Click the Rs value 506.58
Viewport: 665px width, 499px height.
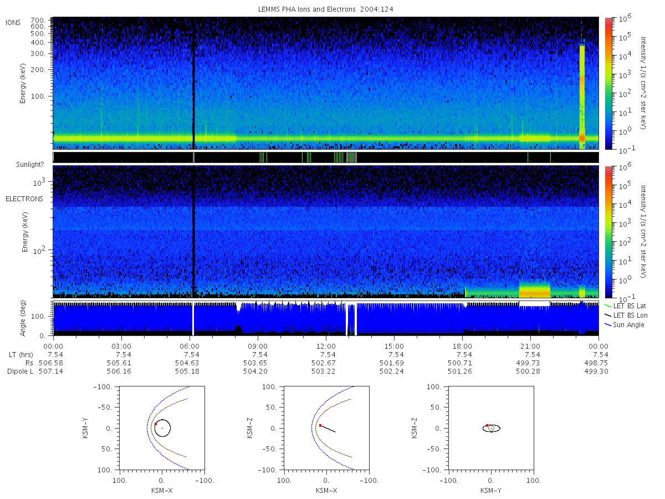pyautogui.click(x=50, y=363)
